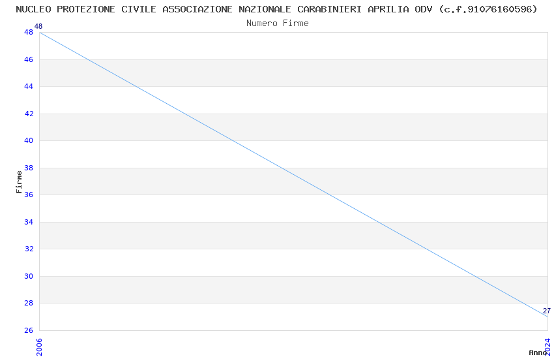Click the data point label 27 at the line end

(546, 311)
